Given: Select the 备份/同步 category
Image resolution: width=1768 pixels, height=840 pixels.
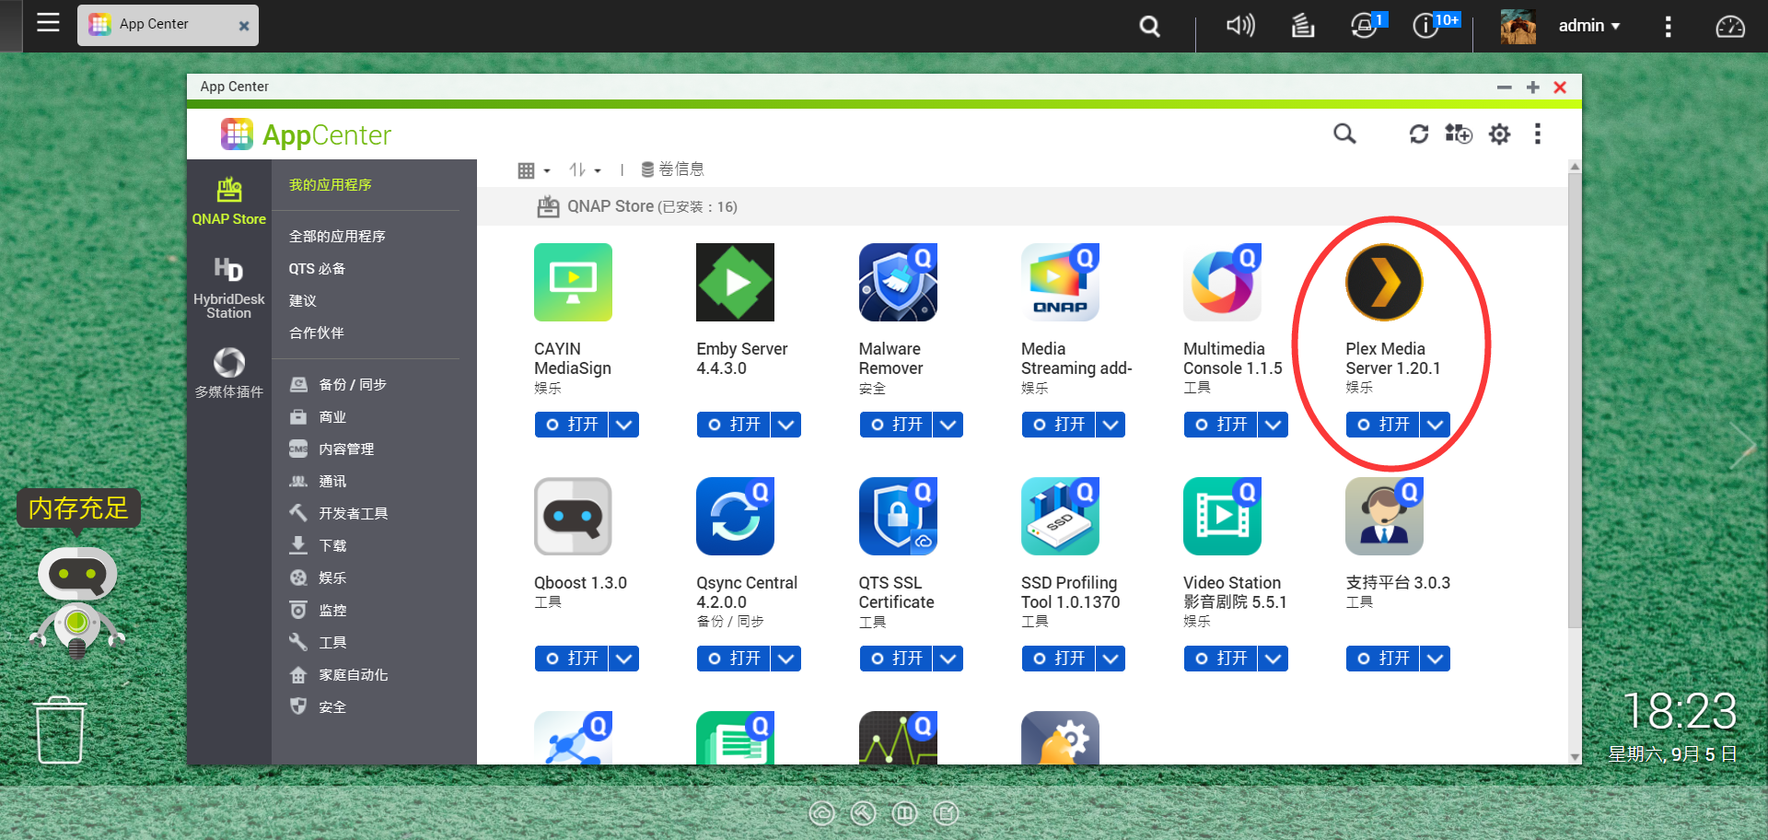Looking at the screenshot, I should coord(351,384).
